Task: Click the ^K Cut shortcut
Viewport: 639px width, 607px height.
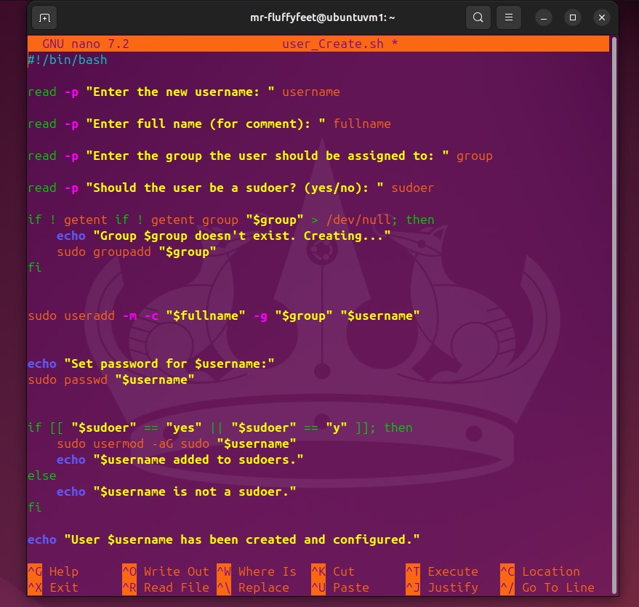Action: coord(333,571)
